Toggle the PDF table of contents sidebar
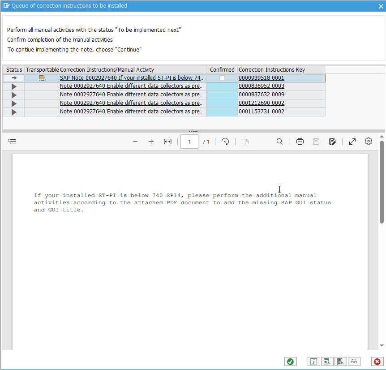Viewport: 386px width, 370px height. [12, 141]
